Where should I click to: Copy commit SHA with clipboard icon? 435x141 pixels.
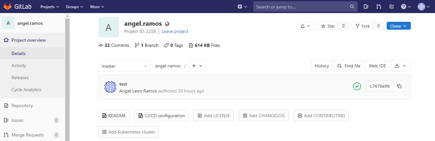coord(399,86)
